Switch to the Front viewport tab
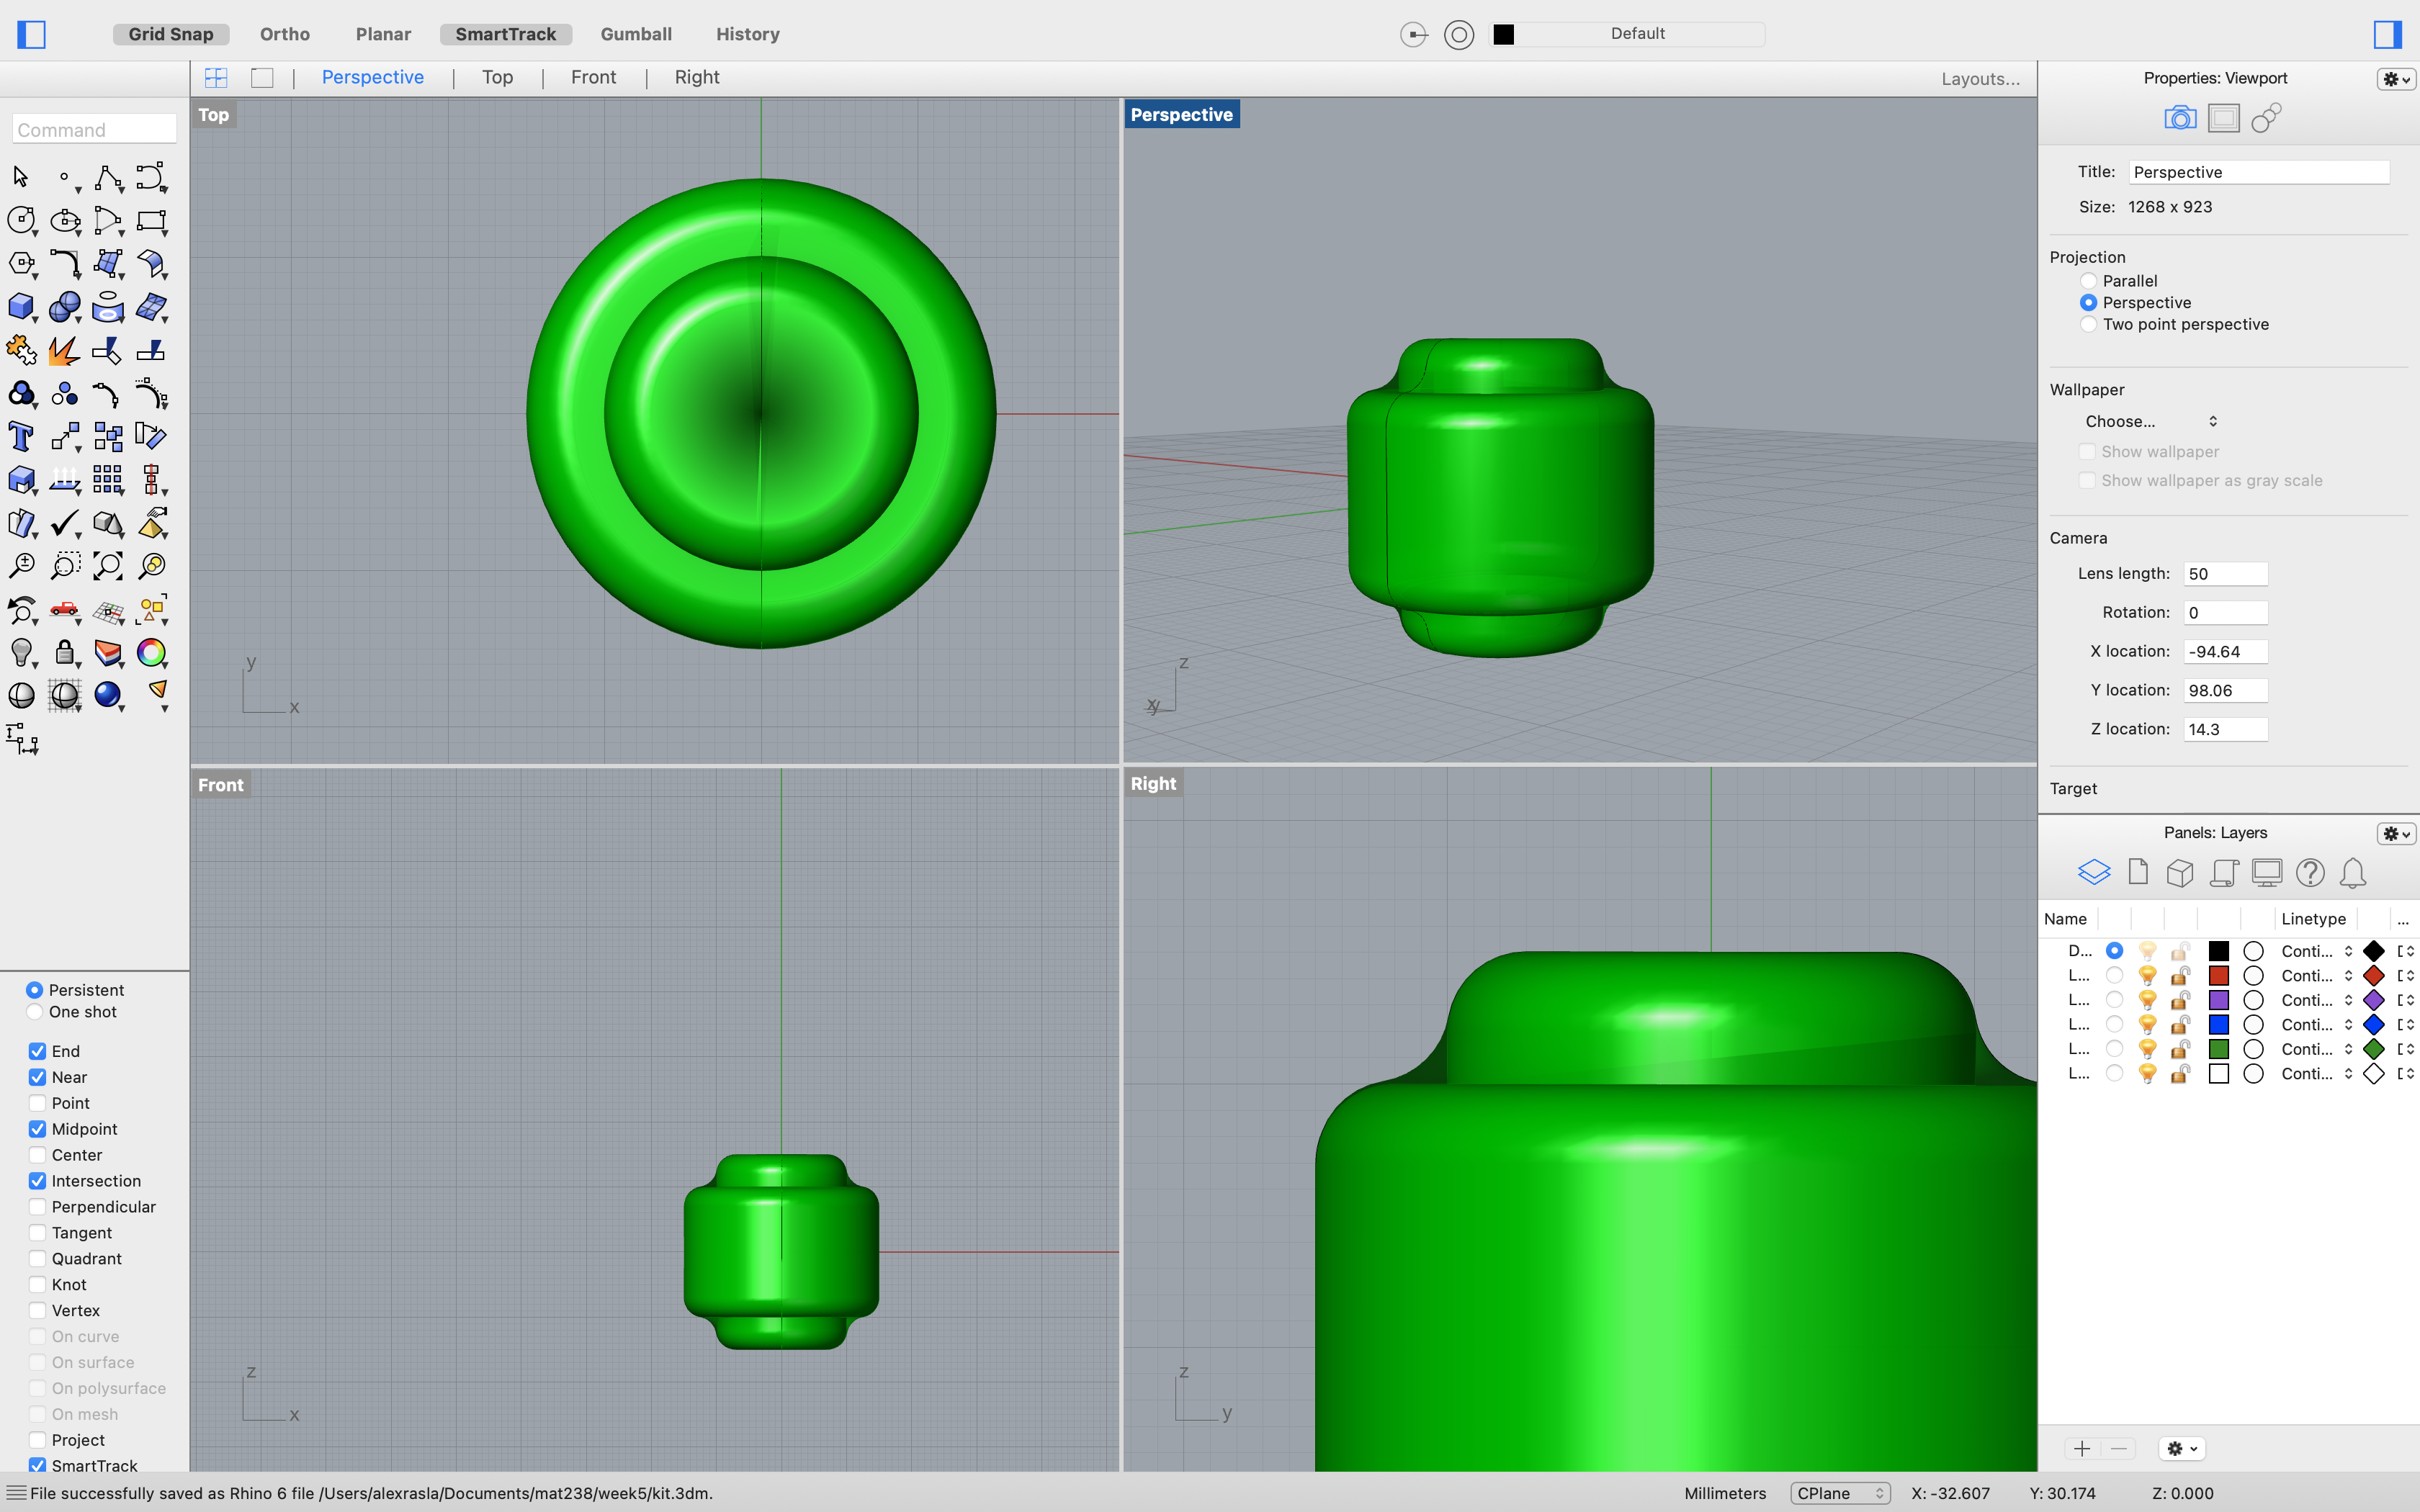Screen dimensions: 2420x1512 click(593, 77)
